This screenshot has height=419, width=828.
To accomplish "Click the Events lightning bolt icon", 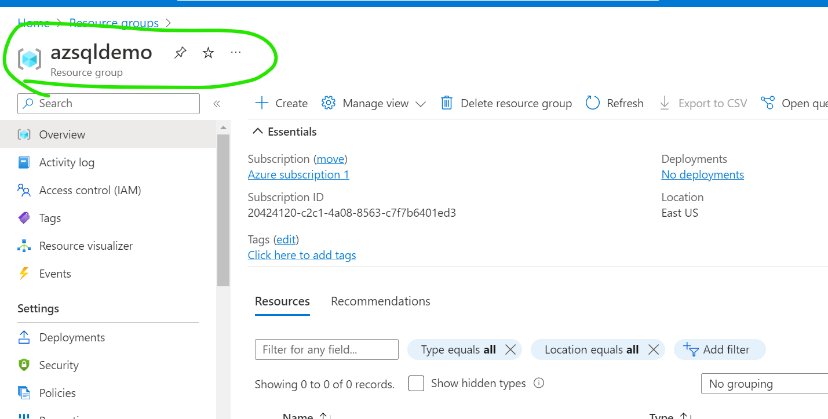I will coord(24,274).
